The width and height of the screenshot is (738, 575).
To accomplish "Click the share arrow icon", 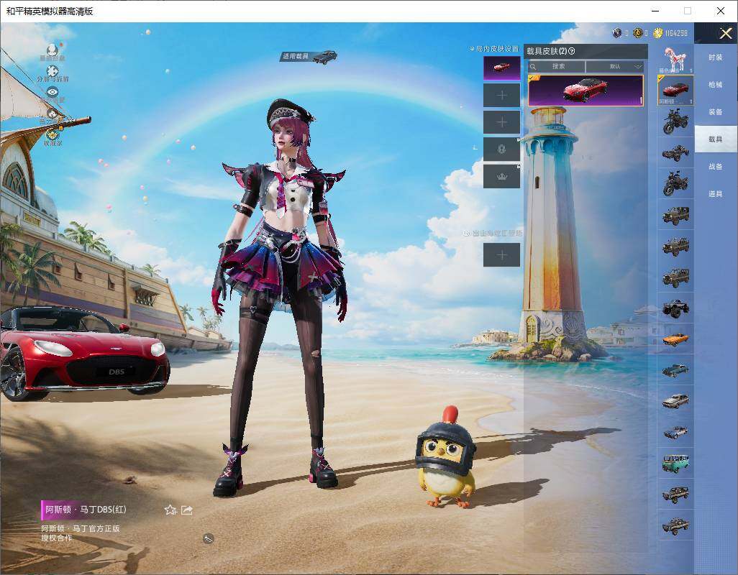I will click(x=187, y=510).
